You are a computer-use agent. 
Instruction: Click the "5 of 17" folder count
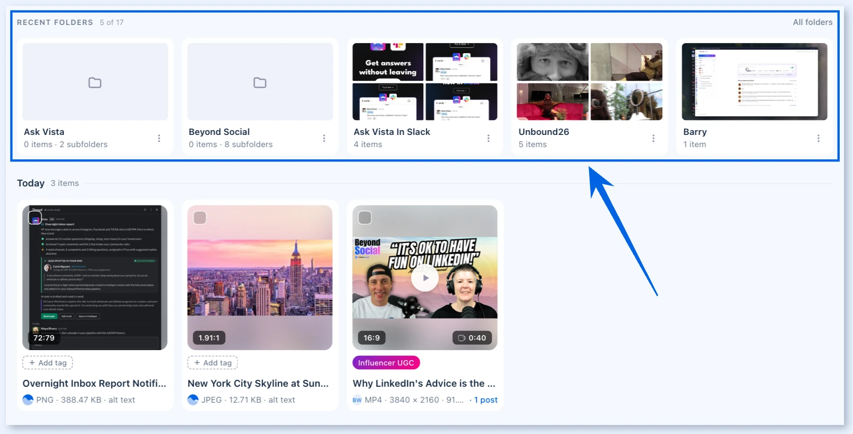(x=112, y=22)
